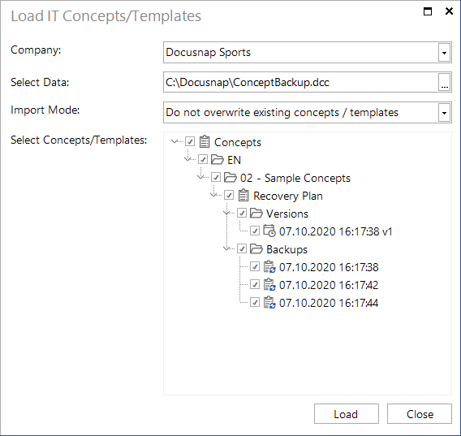Select the Recovery Plan tree item label
The image size is (461, 436).
(288, 196)
